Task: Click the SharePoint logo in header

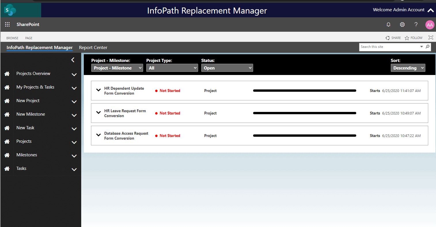Action: 10,10
